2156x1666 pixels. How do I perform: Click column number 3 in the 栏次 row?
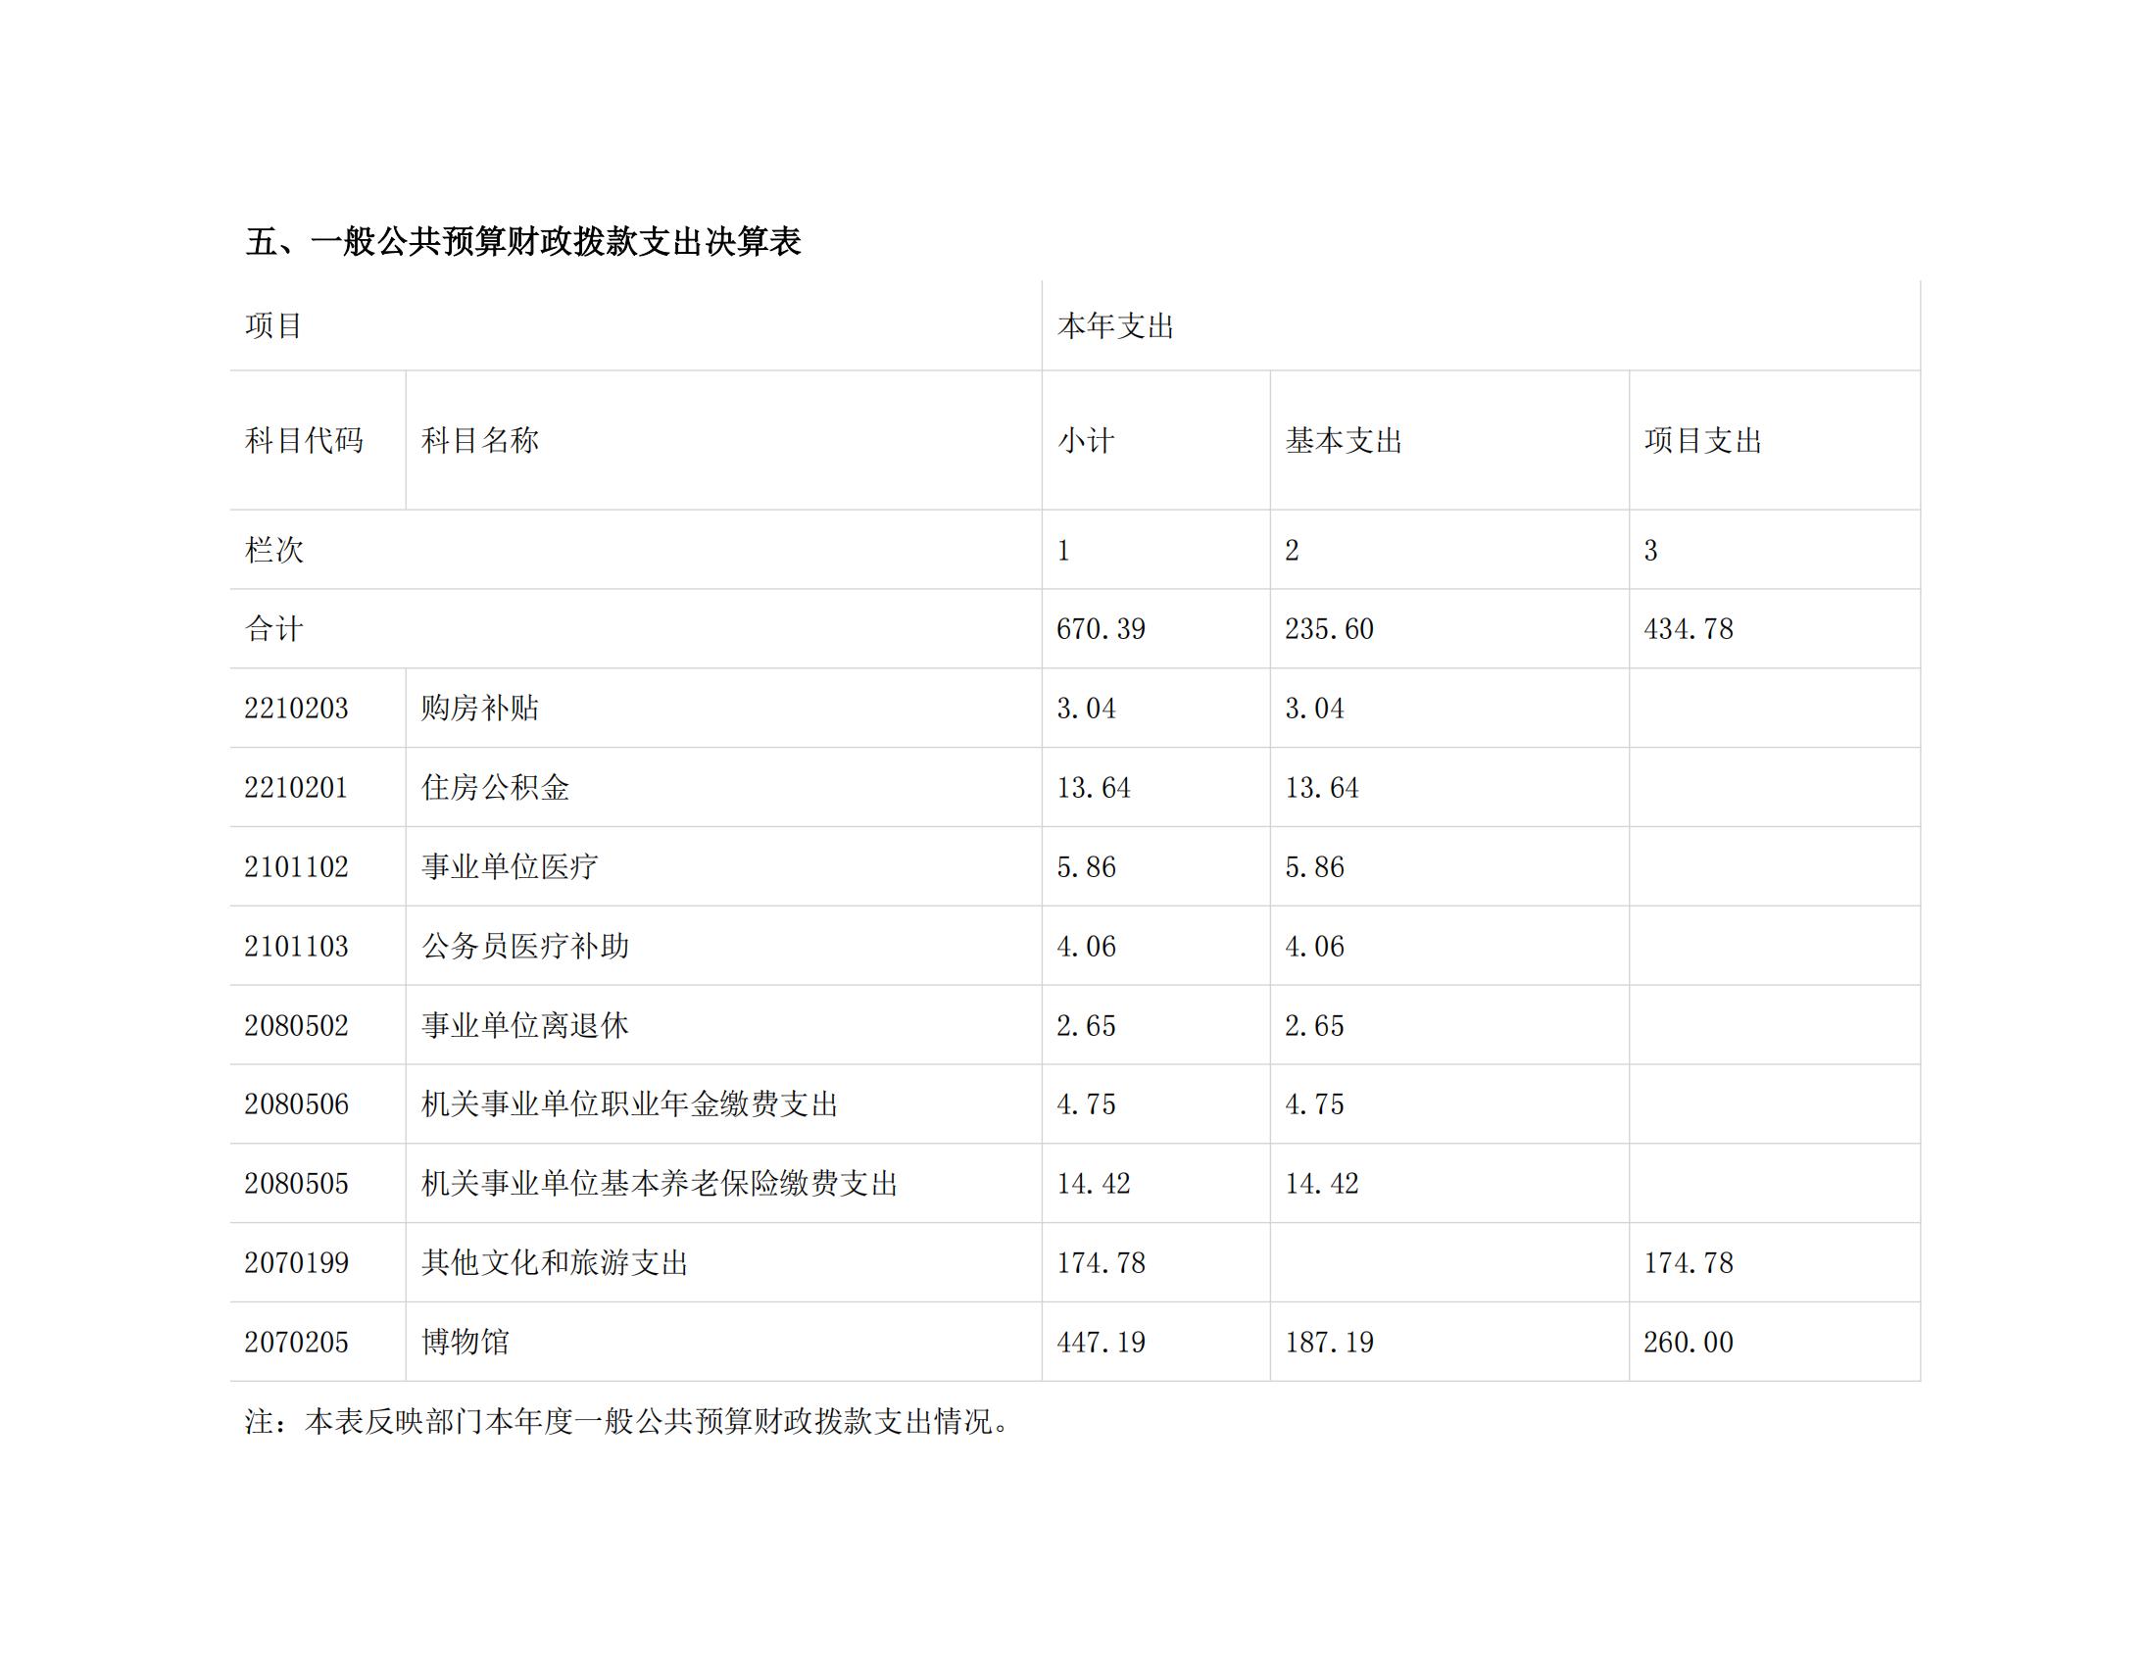[1650, 550]
